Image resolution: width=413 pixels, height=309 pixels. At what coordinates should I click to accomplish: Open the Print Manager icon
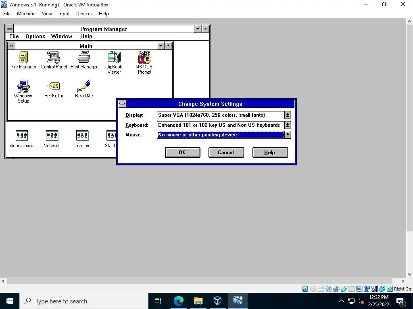pyautogui.click(x=84, y=60)
